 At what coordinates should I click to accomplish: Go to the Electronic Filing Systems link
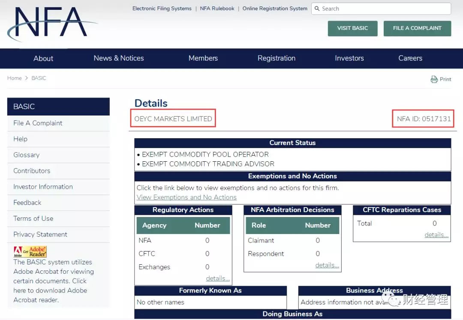point(162,9)
